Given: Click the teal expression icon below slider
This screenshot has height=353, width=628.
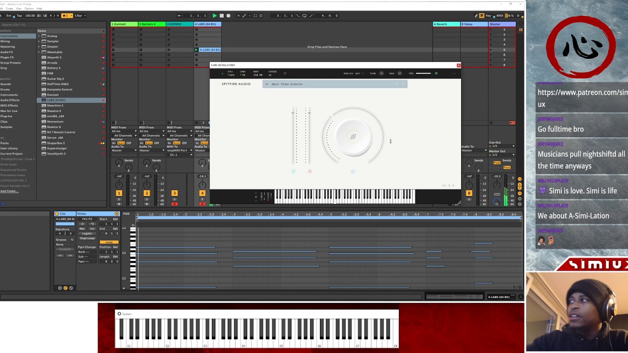Looking at the screenshot, I should pos(293,172).
